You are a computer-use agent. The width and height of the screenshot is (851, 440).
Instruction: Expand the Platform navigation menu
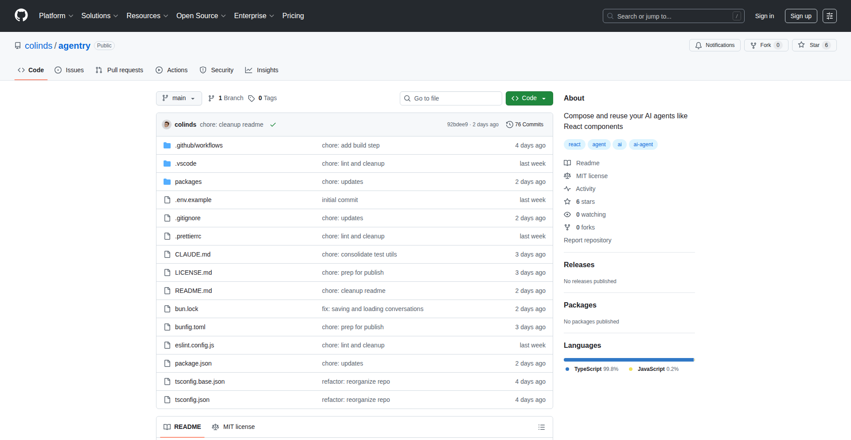tap(56, 16)
